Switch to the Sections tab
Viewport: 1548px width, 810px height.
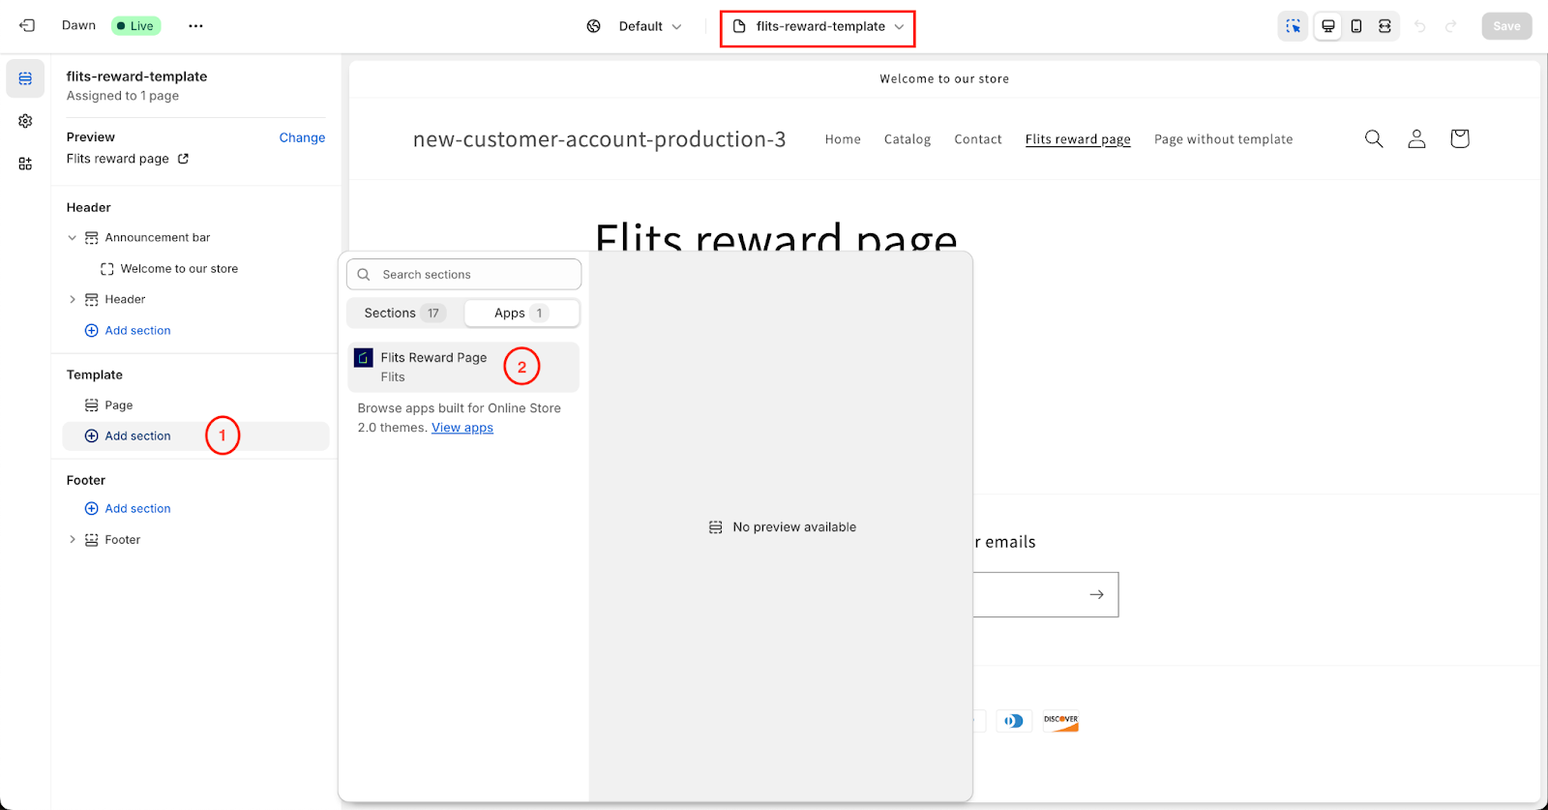[404, 313]
